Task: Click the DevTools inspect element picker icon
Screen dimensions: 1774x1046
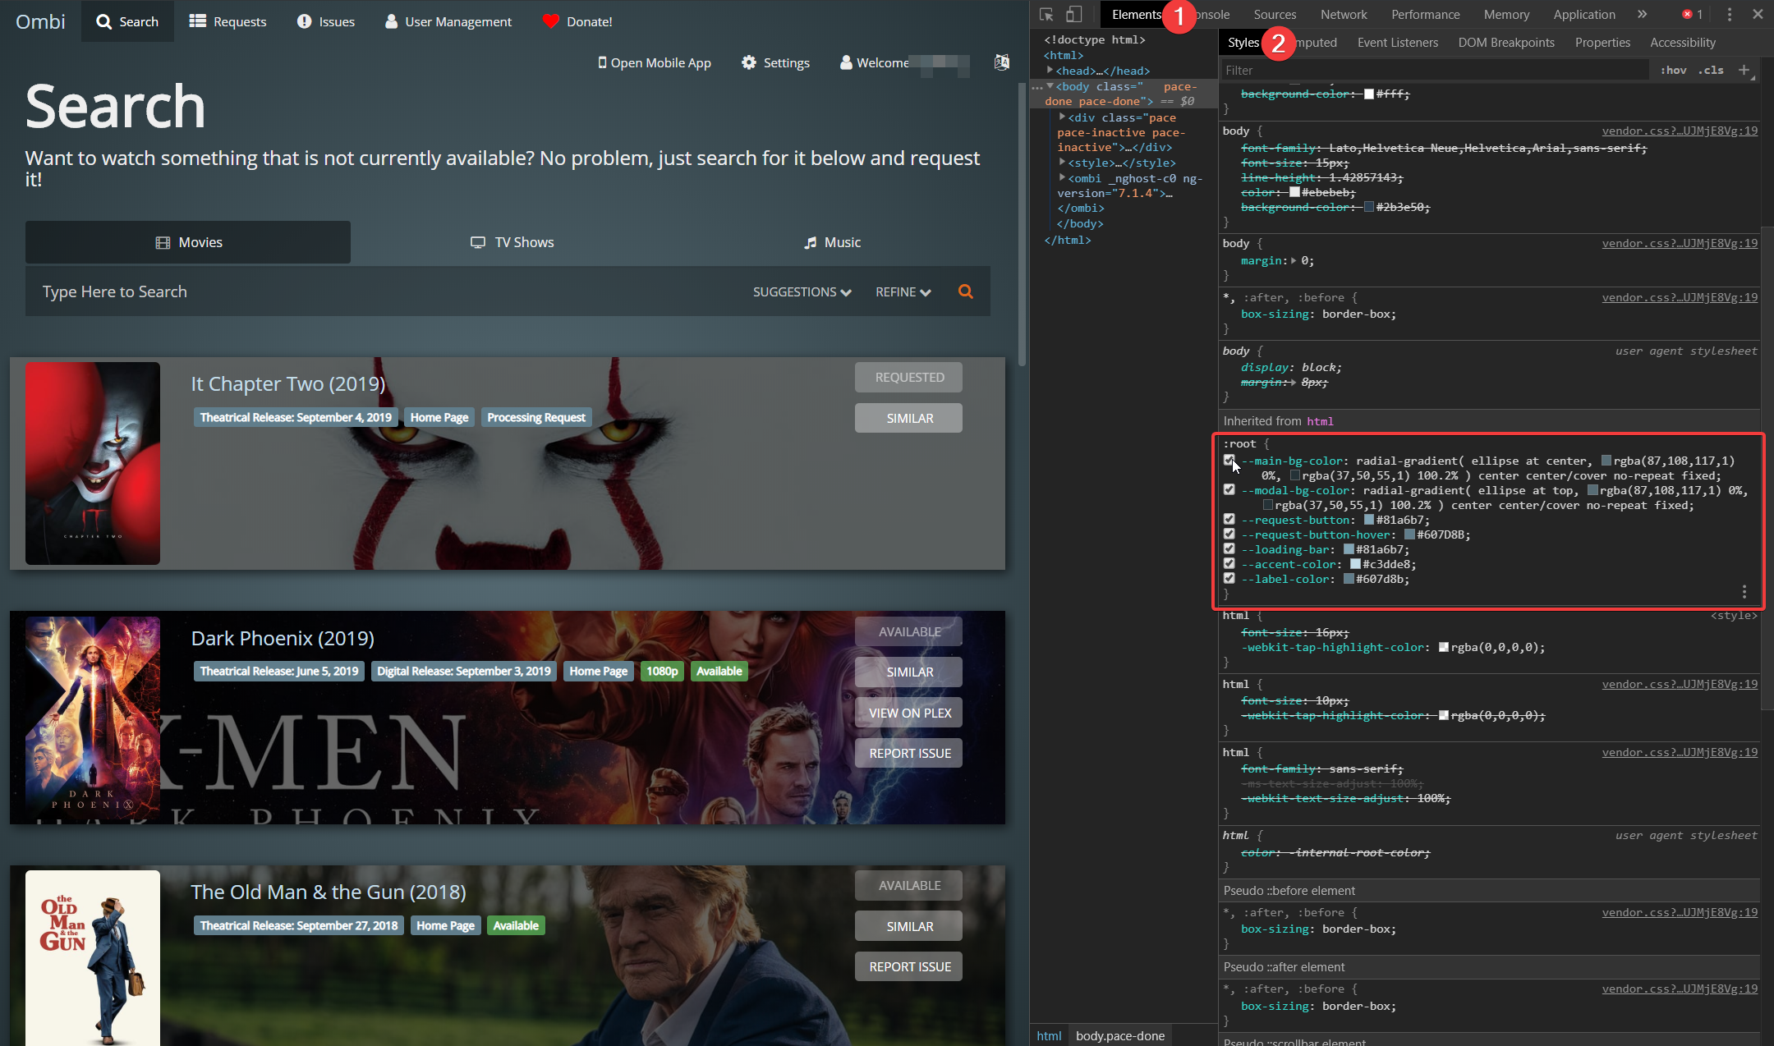Action: click(x=1046, y=15)
